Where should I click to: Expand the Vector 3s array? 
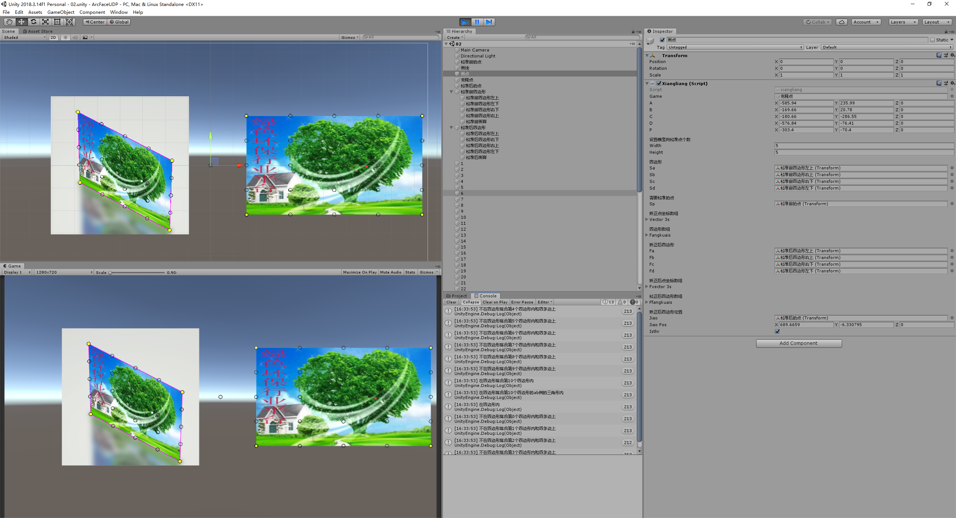(647, 219)
